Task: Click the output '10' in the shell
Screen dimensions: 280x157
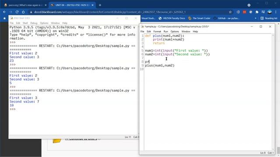Action: (x=11, y=106)
